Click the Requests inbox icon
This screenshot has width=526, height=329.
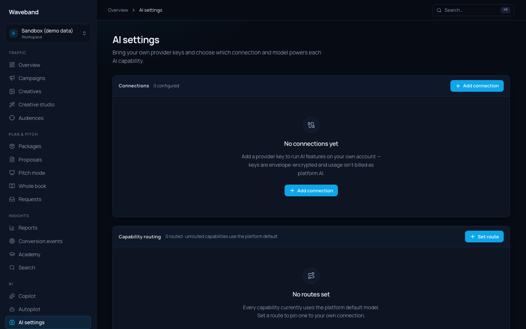[12, 199]
